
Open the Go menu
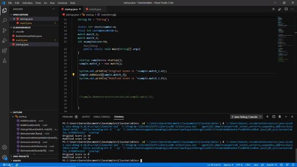45,3
